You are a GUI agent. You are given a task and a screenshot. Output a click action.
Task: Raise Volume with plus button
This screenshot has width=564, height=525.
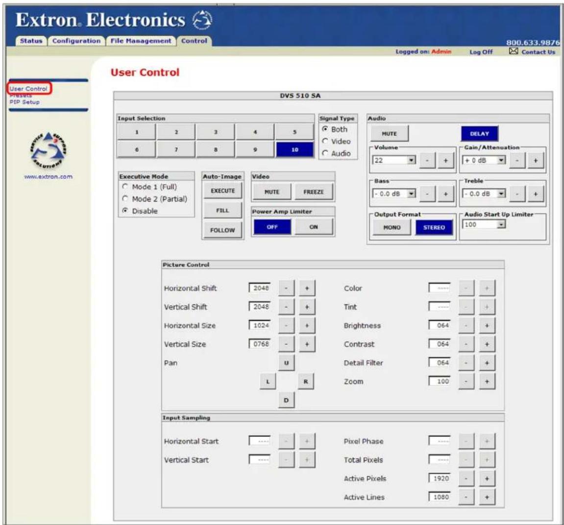pyautogui.click(x=445, y=160)
